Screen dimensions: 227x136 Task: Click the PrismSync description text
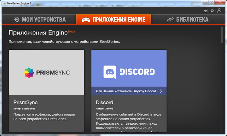coord(44,116)
